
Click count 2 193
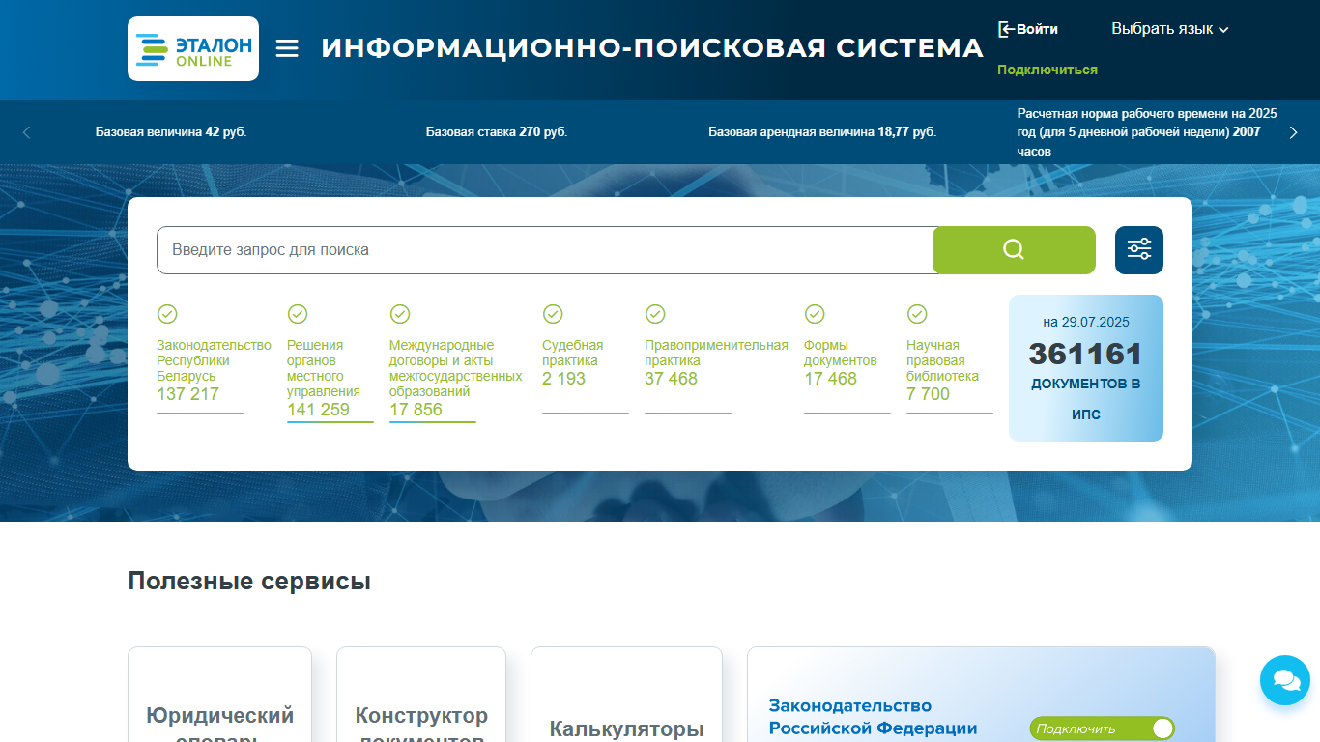pos(563,379)
